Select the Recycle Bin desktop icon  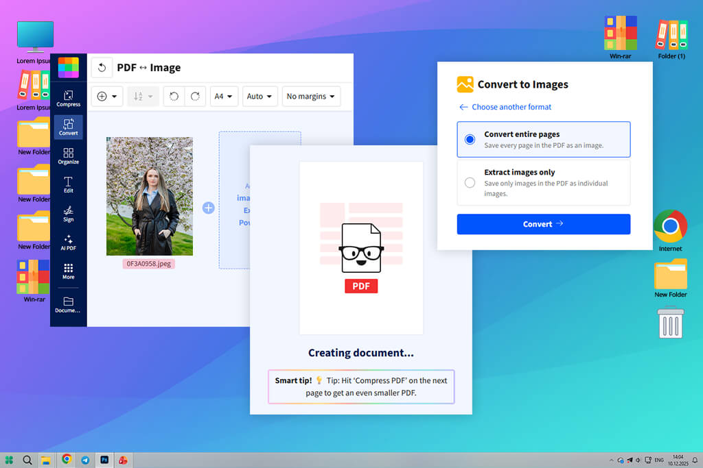click(670, 322)
